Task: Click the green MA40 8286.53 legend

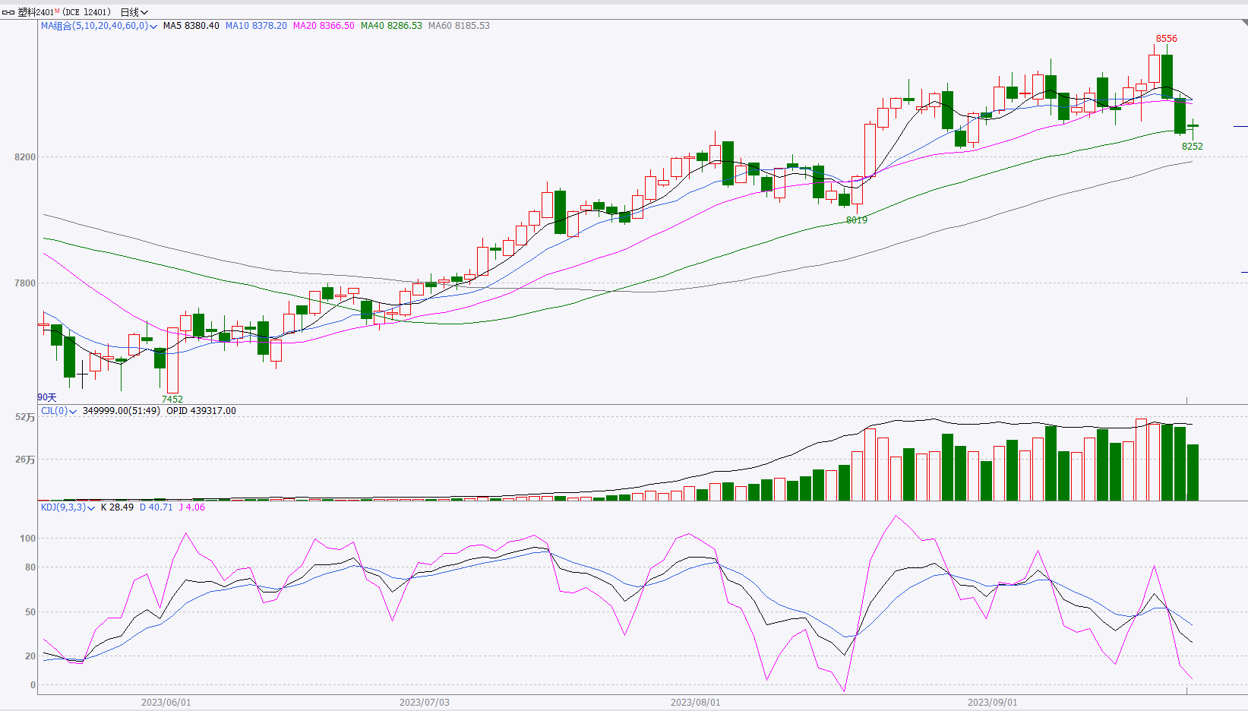Action: (x=391, y=26)
